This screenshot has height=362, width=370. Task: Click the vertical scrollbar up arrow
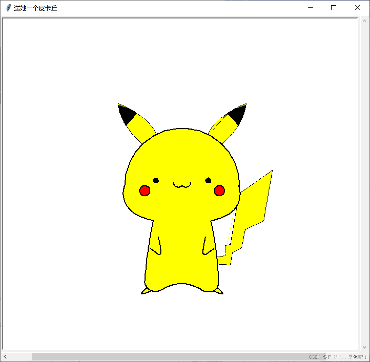[364, 22]
